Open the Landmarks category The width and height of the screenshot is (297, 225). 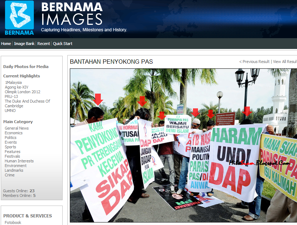pos(14,170)
